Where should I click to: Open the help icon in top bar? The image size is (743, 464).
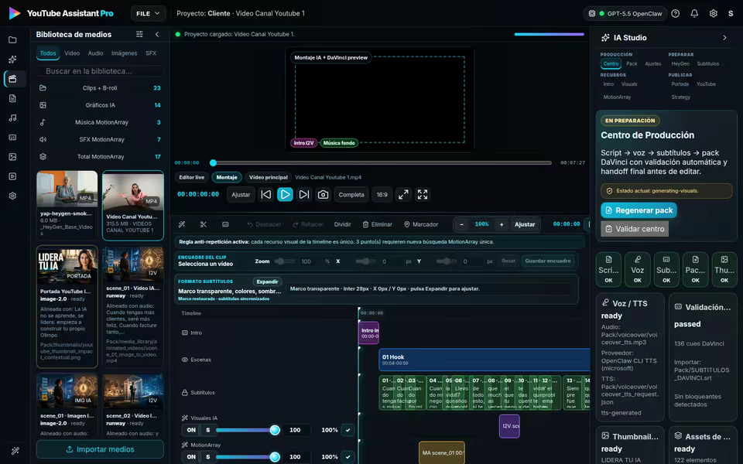click(x=675, y=14)
